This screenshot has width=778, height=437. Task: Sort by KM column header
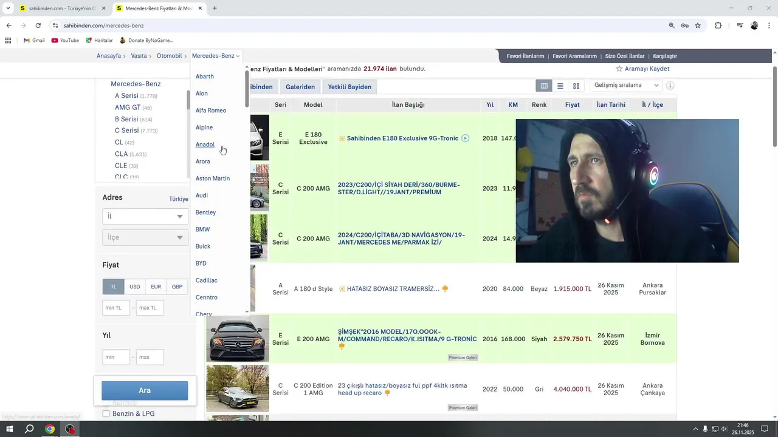513,105
